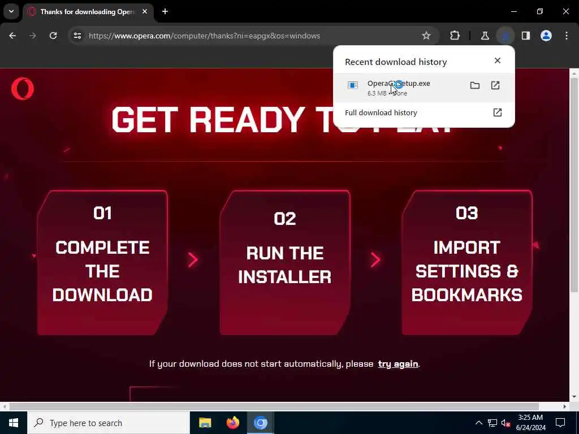Open a new browser tab

click(x=165, y=12)
